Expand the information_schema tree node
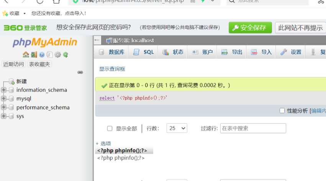This screenshot has height=181, width=326. tap(3, 90)
